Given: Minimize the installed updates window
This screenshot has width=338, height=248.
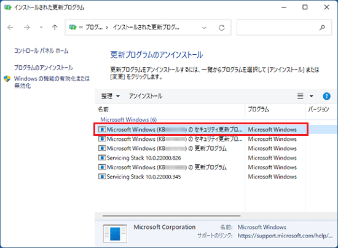Looking at the screenshot, I should [x=284, y=7].
